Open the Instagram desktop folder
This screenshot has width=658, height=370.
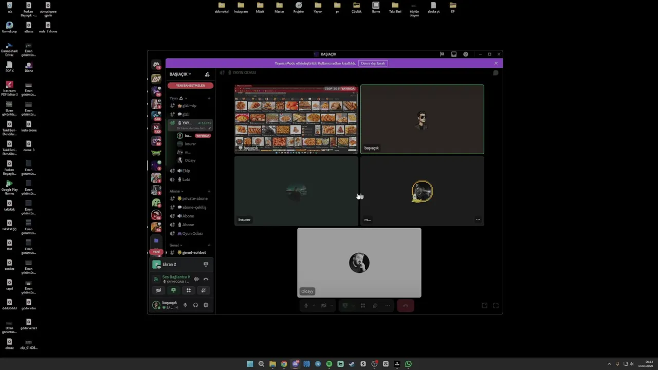click(x=241, y=8)
